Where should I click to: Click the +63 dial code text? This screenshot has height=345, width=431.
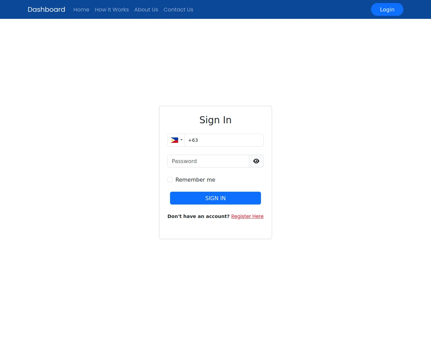(x=193, y=140)
